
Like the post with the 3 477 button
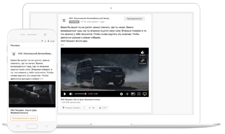(x=103, y=108)
